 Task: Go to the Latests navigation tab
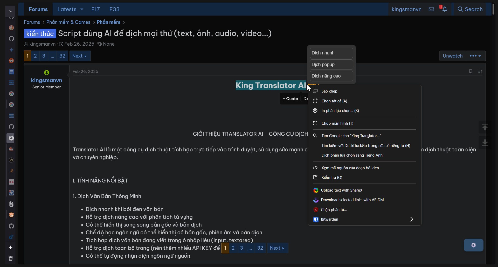[x=67, y=9]
